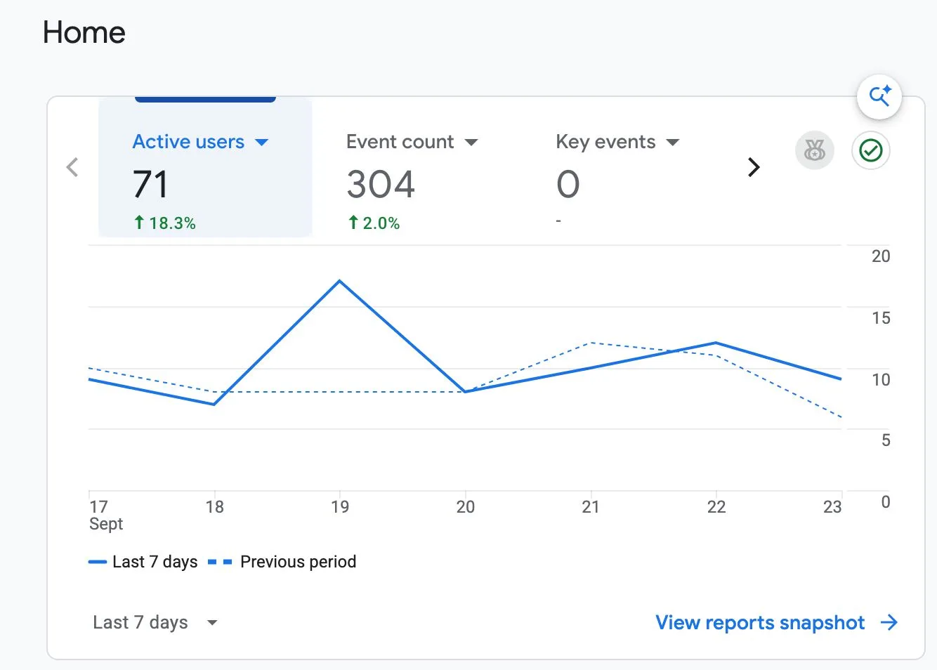937x670 pixels.
Task: Select the Active users metric card
Action: 205,167
